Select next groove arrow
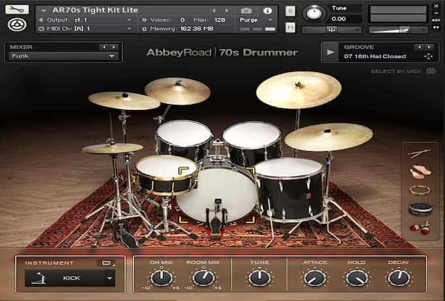 tap(430, 47)
